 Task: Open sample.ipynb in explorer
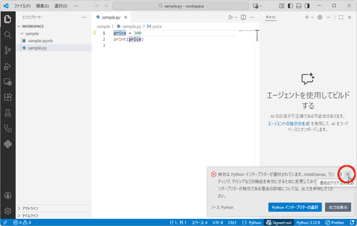tap(53, 41)
